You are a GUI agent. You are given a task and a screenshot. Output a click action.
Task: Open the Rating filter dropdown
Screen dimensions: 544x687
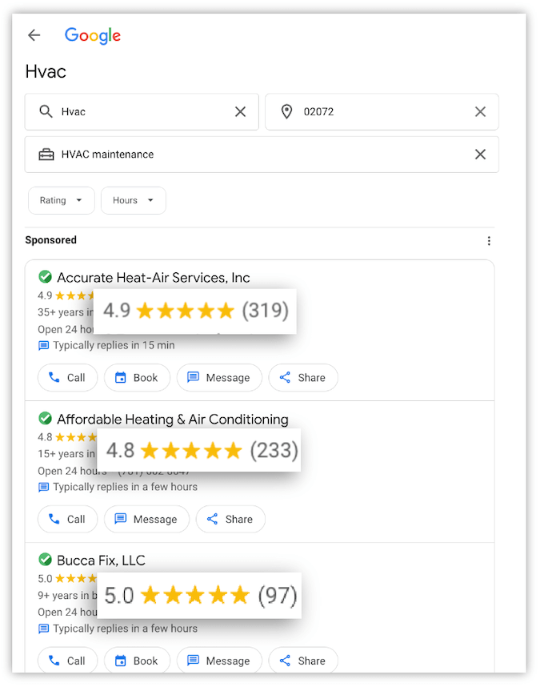coord(61,200)
